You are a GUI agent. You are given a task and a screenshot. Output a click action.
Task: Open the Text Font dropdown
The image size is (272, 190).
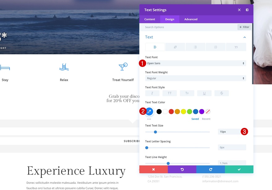coord(195,63)
